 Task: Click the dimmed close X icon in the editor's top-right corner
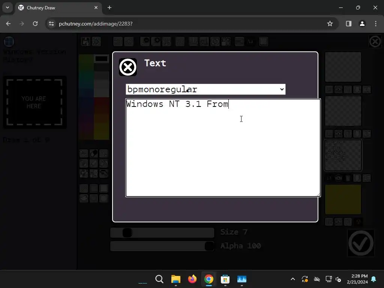(375, 41)
